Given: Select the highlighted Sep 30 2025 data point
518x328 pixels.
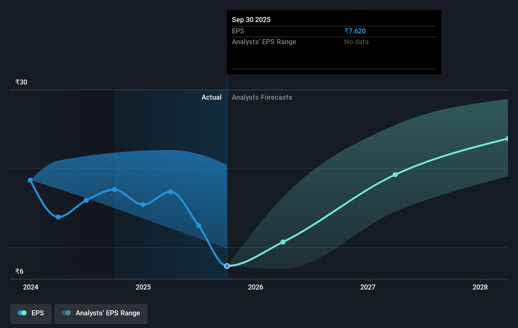Looking at the screenshot, I should pyautogui.click(x=227, y=266).
